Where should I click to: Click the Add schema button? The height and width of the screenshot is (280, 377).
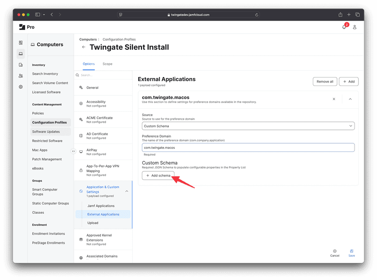[x=158, y=176]
